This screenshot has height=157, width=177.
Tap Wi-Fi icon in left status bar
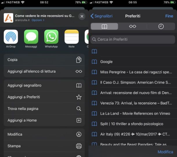coord(23,2)
